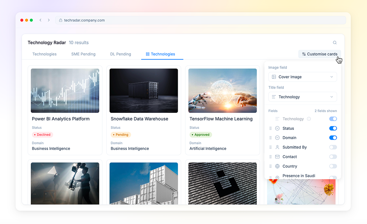Click 'Business Intelligence' under Snowflake card
This screenshot has width=367, height=224.
coord(130,149)
